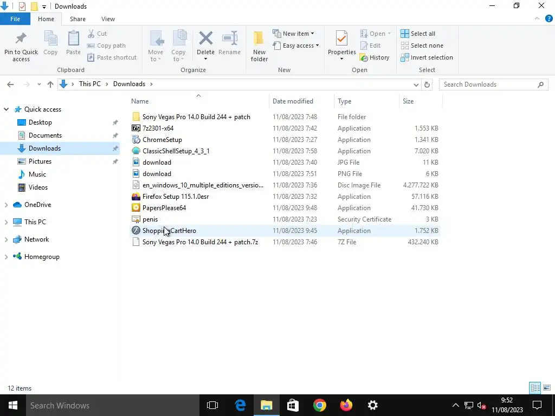Open Google Chrome from taskbar
This screenshot has width=555, height=416.
319,405
